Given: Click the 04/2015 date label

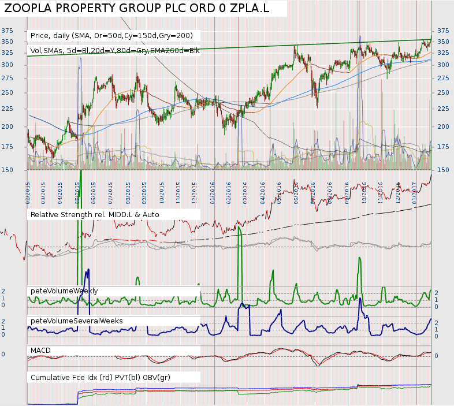Looking at the screenshot, I should coord(60,193).
